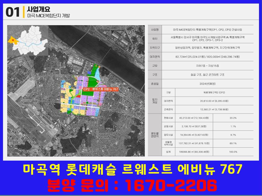Click the large "01" section number
The width and height of the screenshot is (262, 196).
(13, 12)
